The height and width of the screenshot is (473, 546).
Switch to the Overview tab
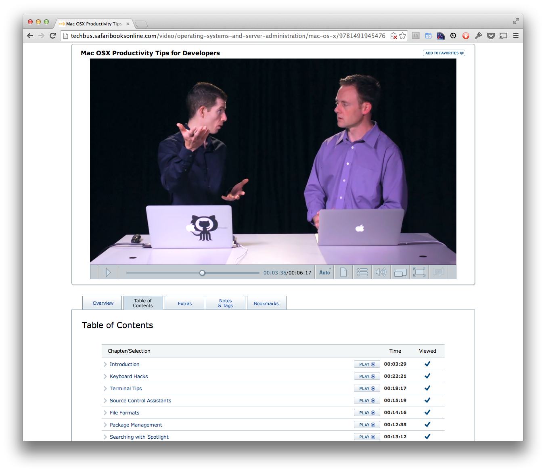click(103, 303)
